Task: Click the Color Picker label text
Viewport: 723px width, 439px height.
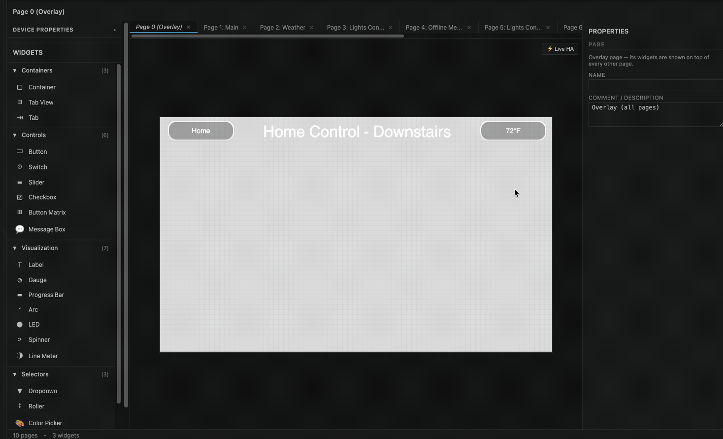Action: [45, 423]
